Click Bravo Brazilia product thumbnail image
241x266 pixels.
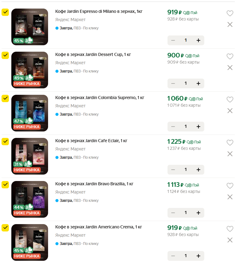[30, 199]
